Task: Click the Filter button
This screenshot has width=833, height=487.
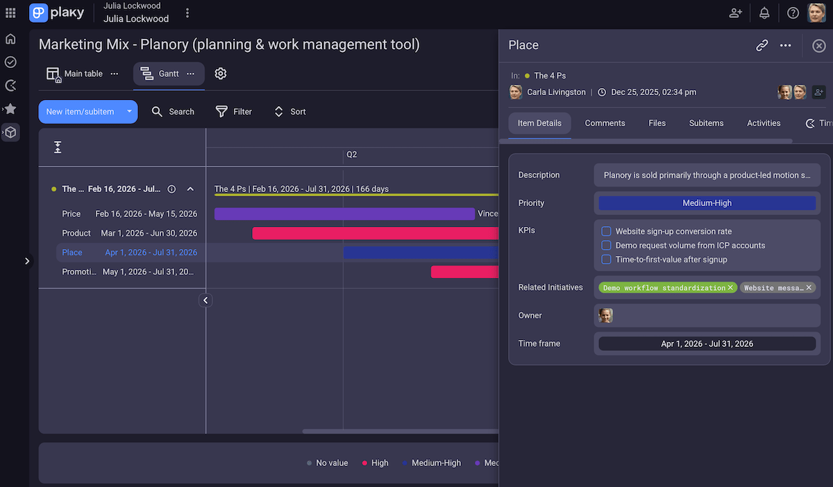Action: click(x=234, y=111)
